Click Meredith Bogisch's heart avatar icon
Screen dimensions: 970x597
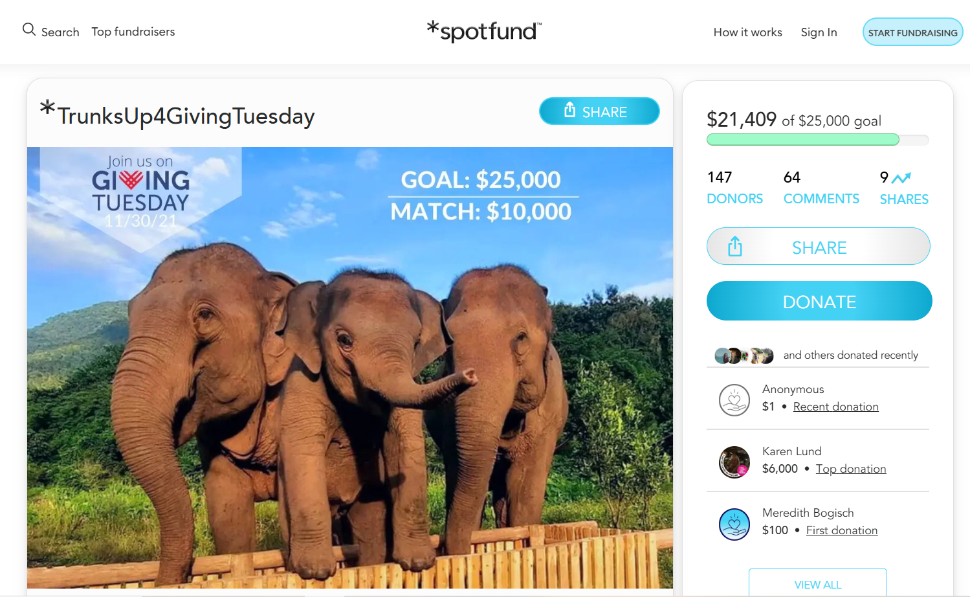pyautogui.click(x=734, y=523)
